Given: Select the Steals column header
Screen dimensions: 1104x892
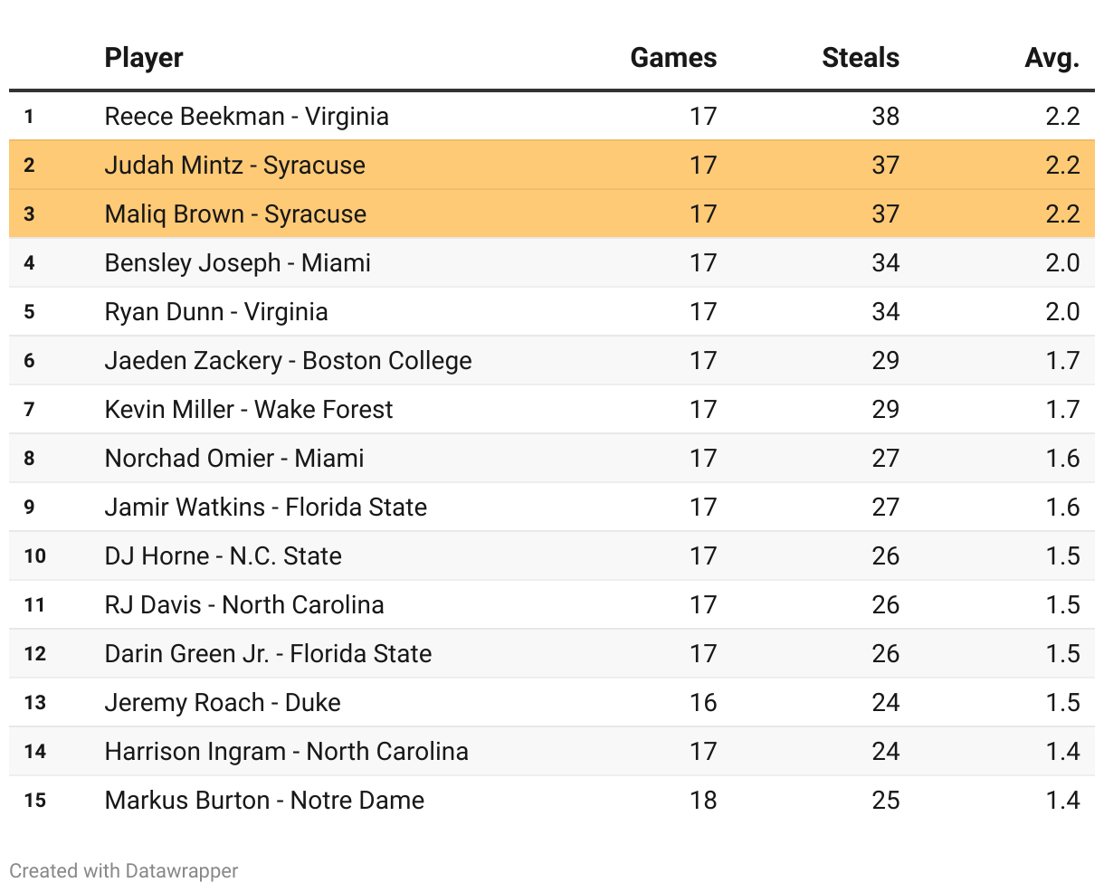Looking at the screenshot, I should pos(860,58).
